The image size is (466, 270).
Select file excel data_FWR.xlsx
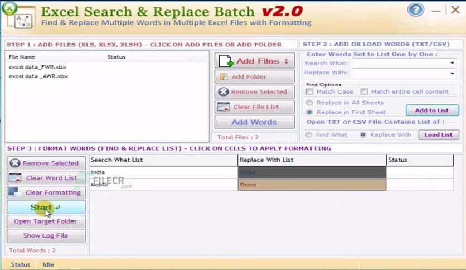[37, 67]
